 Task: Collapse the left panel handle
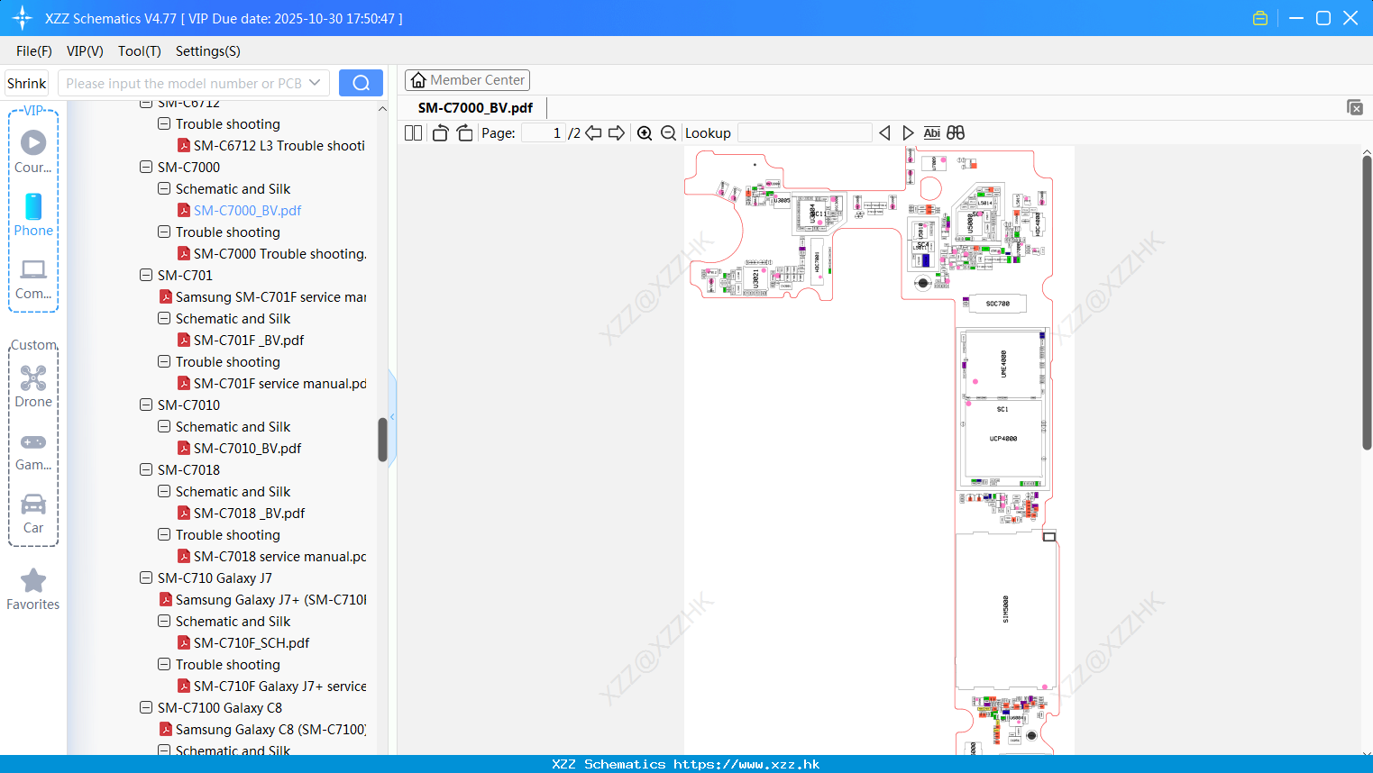tap(392, 416)
